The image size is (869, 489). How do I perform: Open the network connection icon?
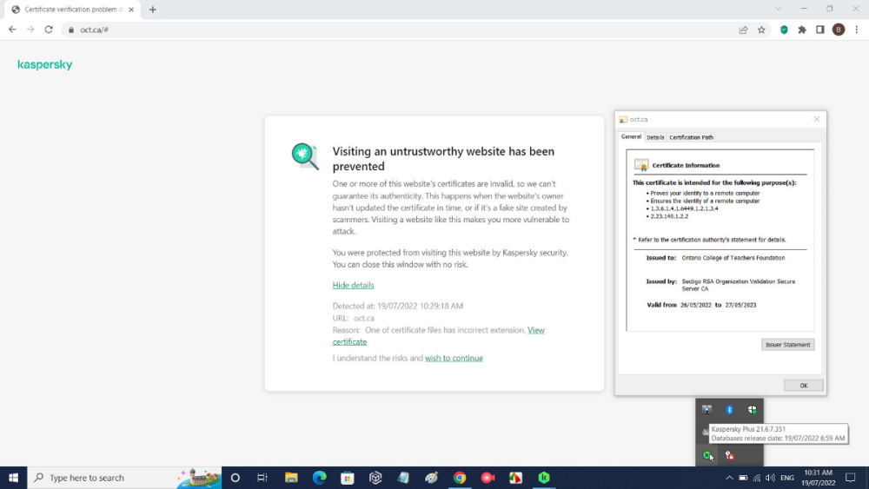pyautogui.click(x=757, y=478)
